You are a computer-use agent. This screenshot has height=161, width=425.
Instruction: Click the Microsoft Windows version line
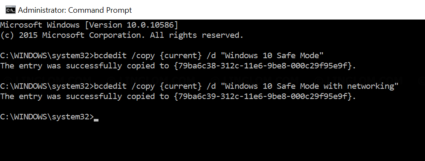pyautogui.click(x=89, y=25)
